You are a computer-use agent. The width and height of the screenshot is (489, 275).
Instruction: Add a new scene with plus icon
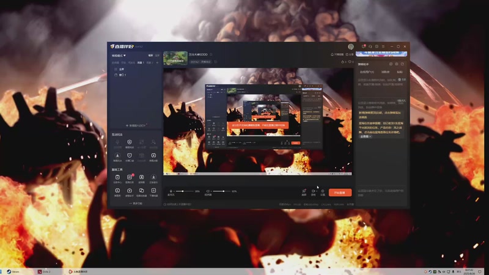pyautogui.click(x=157, y=63)
